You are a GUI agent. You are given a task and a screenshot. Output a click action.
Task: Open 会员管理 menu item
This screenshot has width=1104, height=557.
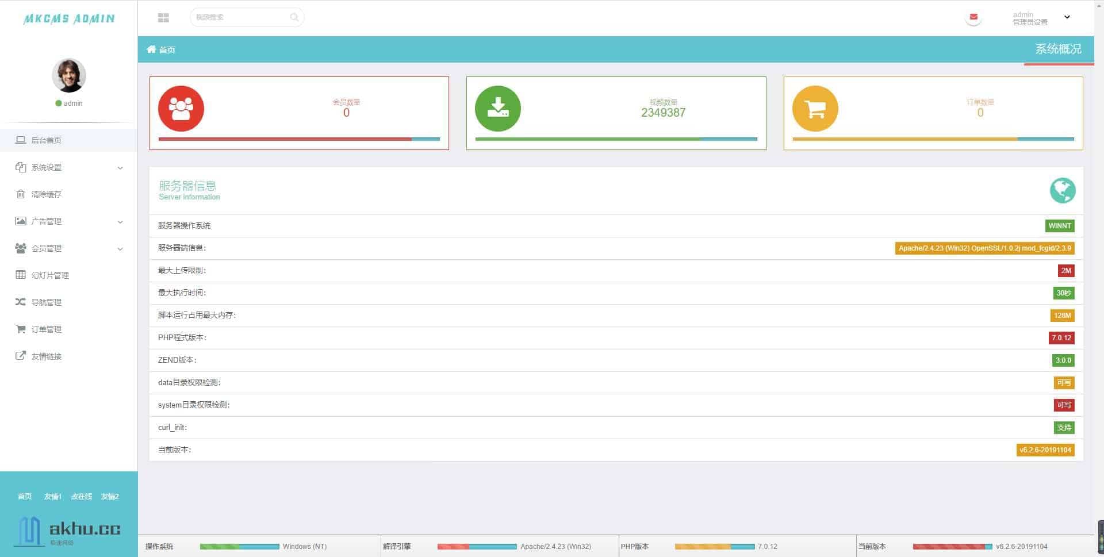click(x=47, y=248)
